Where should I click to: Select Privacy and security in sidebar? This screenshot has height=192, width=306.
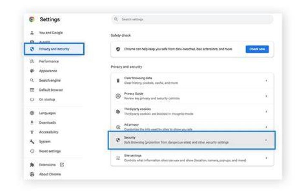coord(54,49)
